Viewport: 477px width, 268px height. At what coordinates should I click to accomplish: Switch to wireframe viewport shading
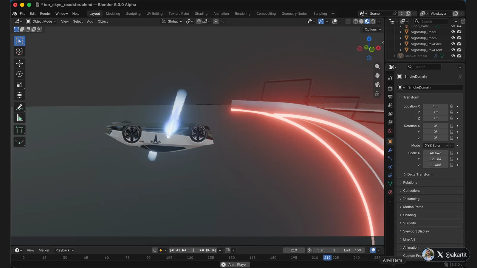click(355, 21)
